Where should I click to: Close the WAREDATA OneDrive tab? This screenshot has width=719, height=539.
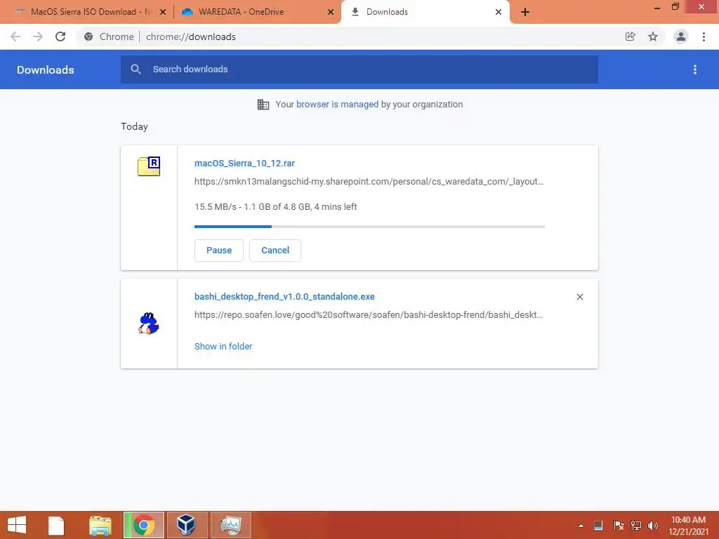(331, 12)
